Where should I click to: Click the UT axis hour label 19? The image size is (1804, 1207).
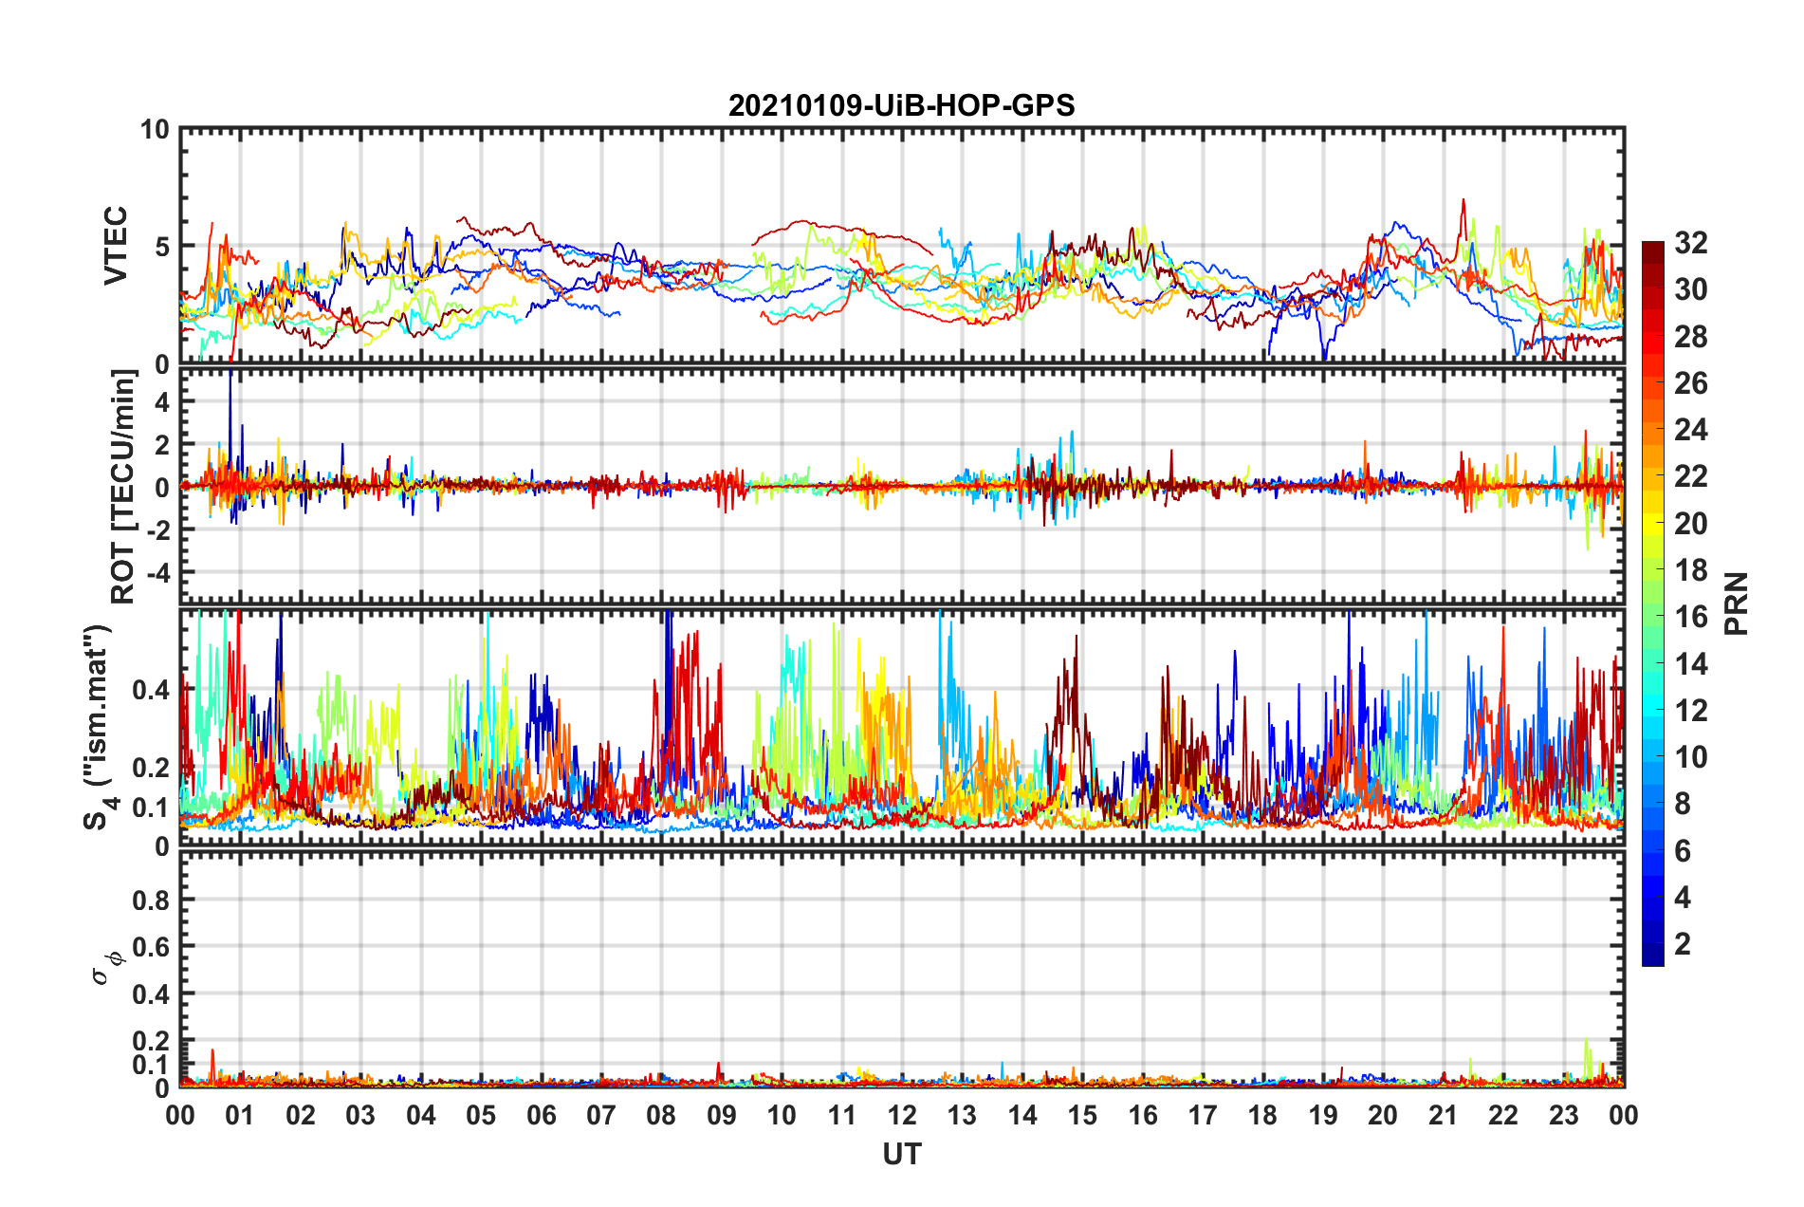pos(1323,1115)
